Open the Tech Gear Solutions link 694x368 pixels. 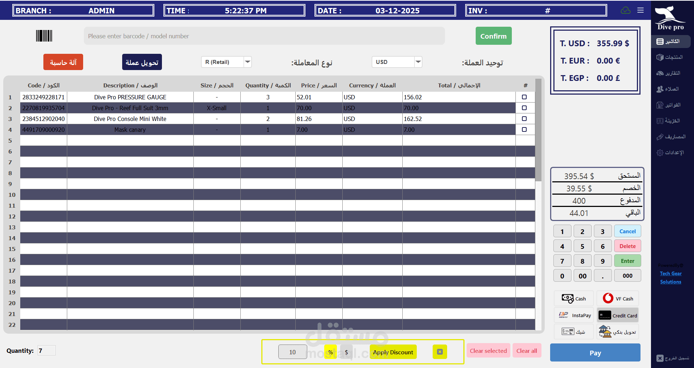pyautogui.click(x=671, y=278)
